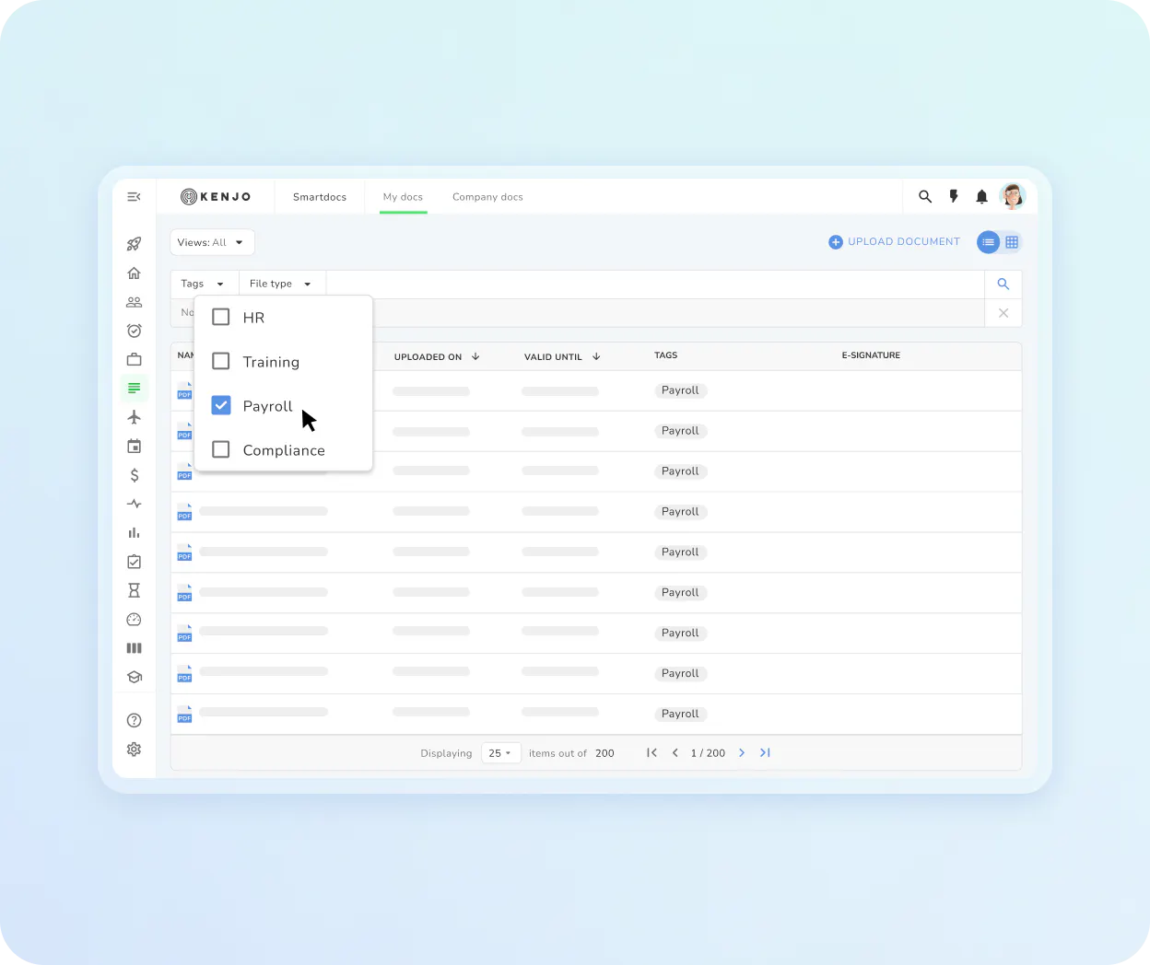Open the lightning bolt quick actions
1150x965 pixels.
click(954, 196)
